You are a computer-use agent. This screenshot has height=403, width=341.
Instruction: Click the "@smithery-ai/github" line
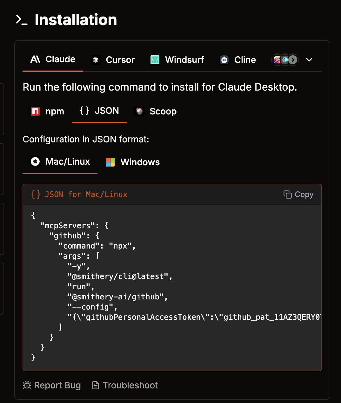118,297
